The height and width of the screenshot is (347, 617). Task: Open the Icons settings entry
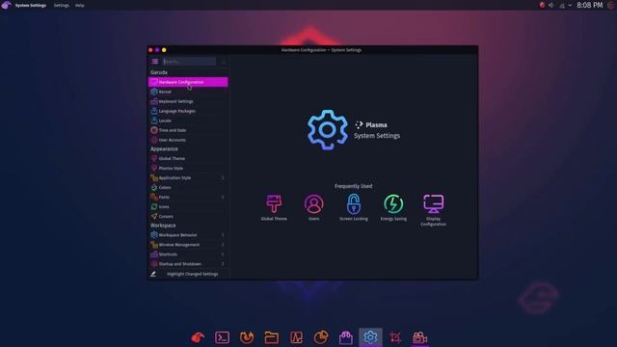coord(188,206)
